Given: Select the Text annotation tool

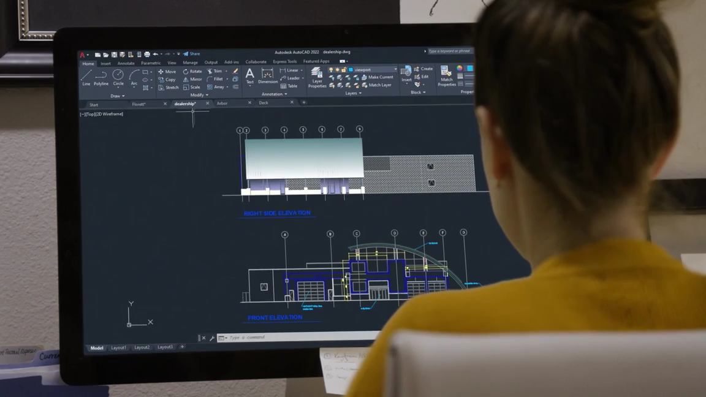Looking at the screenshot, I should (250, 76).
